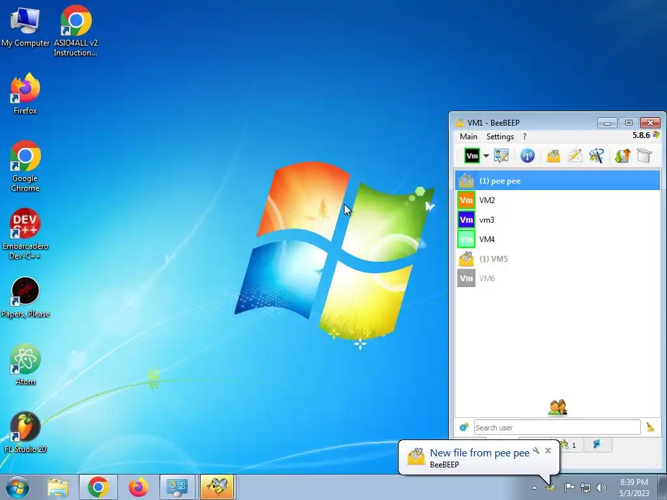Open the ? help menu in BeeBEEP
Image resolution: width=667 pixels, height=500 pixels.
pos(524,137)
